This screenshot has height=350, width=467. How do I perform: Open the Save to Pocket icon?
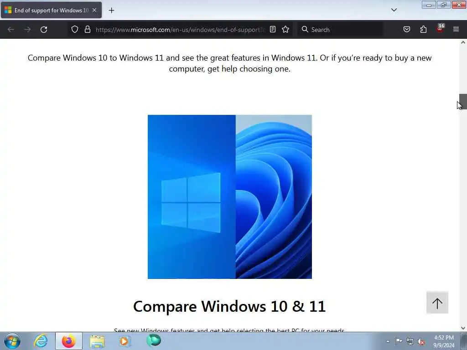pyautogui.click(x=406, y=29)
